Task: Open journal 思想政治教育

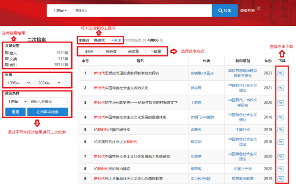Action: [242, 179]
